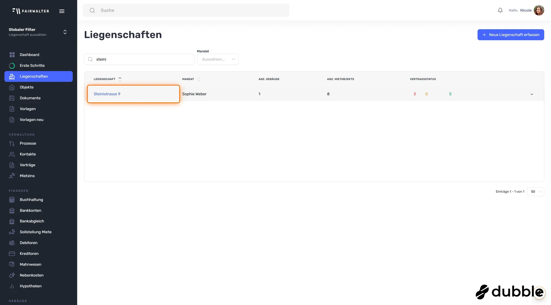
Task: Open the entries-per-page 50 dropdown
Action: click(x=535, y=192)
